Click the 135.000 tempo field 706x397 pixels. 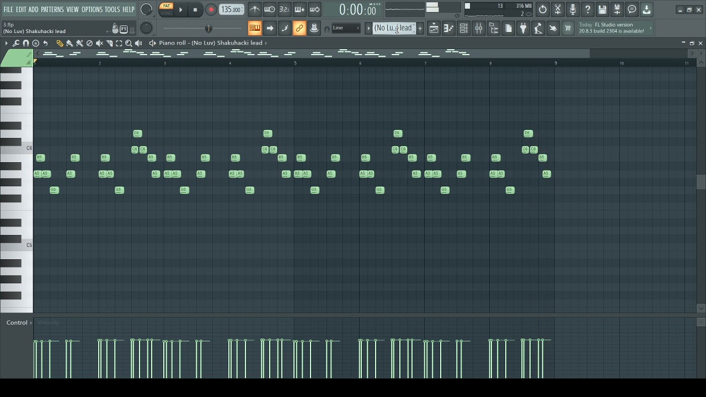231,9
